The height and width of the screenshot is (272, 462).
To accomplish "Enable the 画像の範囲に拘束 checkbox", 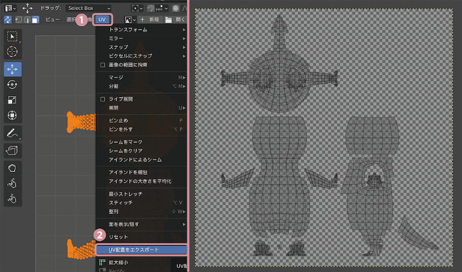I will pos(102,65).
